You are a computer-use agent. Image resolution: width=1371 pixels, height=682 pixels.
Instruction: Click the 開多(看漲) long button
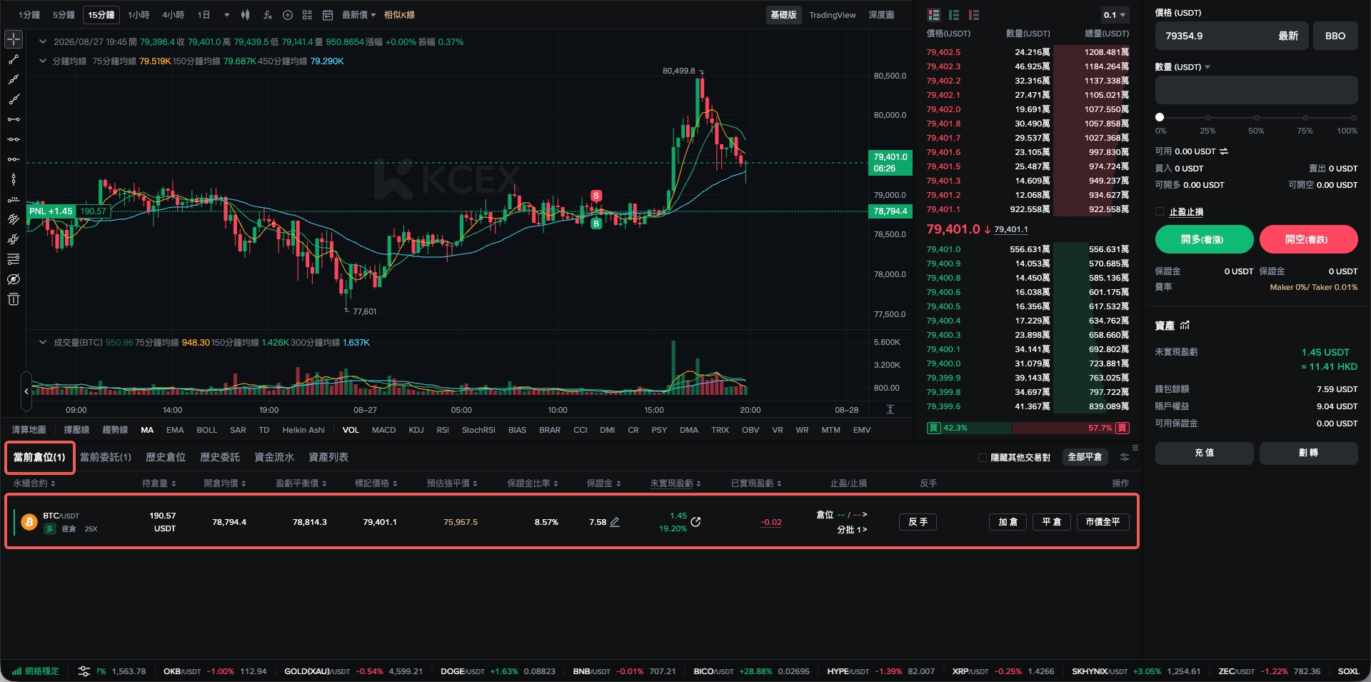coord(1204,239)
